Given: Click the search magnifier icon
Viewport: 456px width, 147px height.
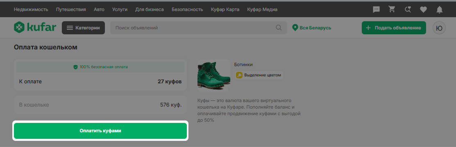Looking at the screenshot, I should coord(279,28).
